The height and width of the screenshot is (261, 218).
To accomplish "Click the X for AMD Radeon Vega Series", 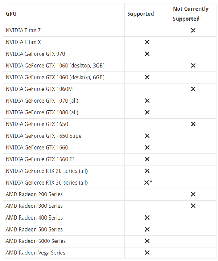I will (147, 253).
